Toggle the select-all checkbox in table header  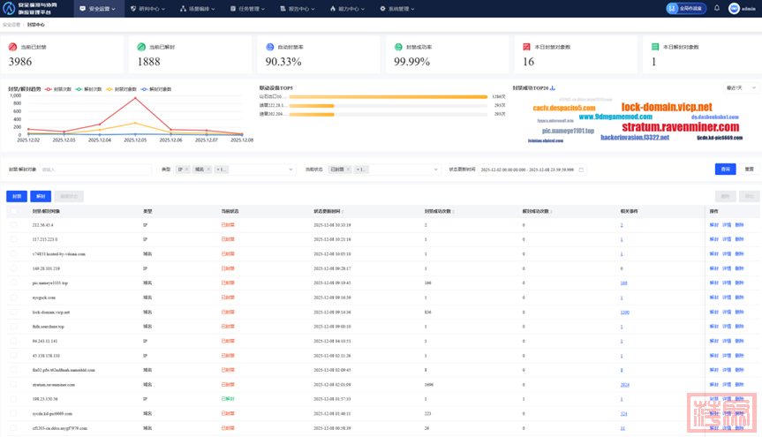(x=13, y=212)
